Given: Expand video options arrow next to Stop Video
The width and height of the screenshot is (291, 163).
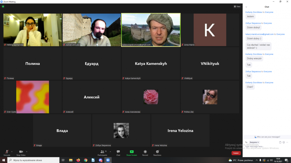Looking at the screenshot, I should [27, 152].
